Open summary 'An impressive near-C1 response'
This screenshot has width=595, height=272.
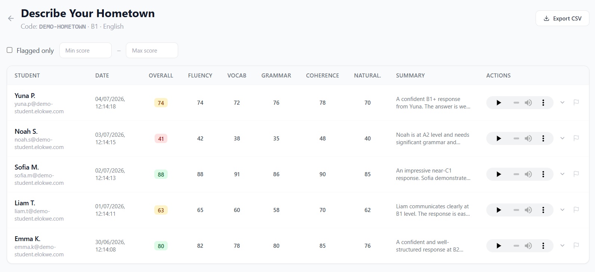tap(433, 174)
